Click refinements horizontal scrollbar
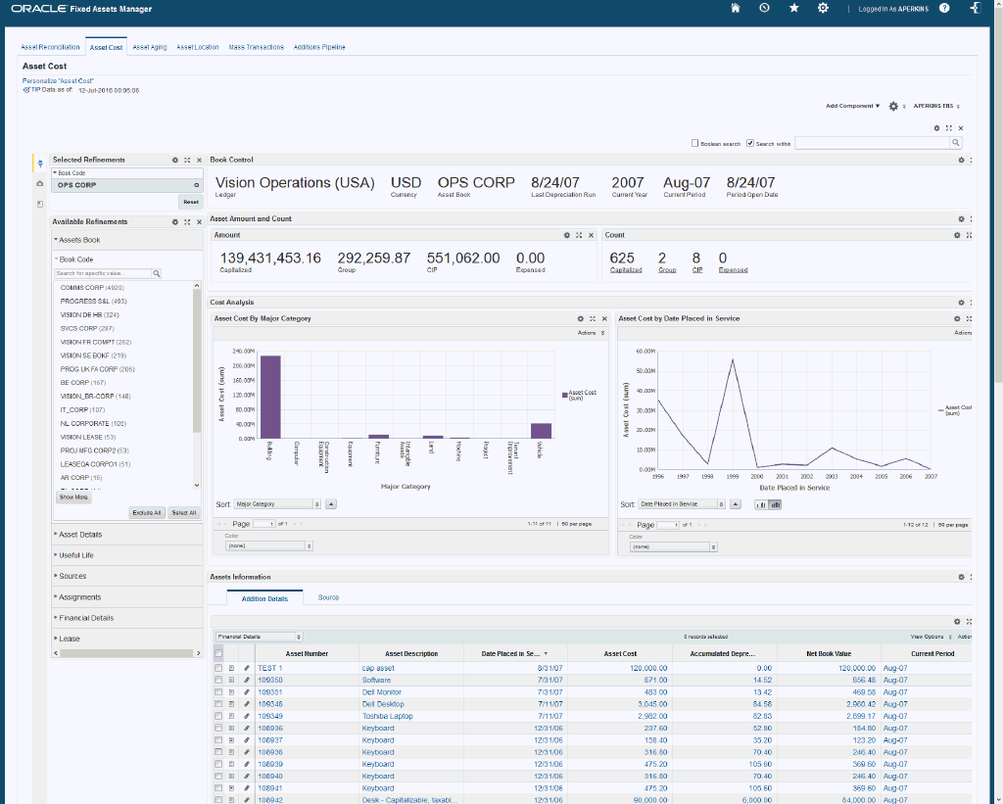Screen dimensions: 1003x804 point(126,653)
